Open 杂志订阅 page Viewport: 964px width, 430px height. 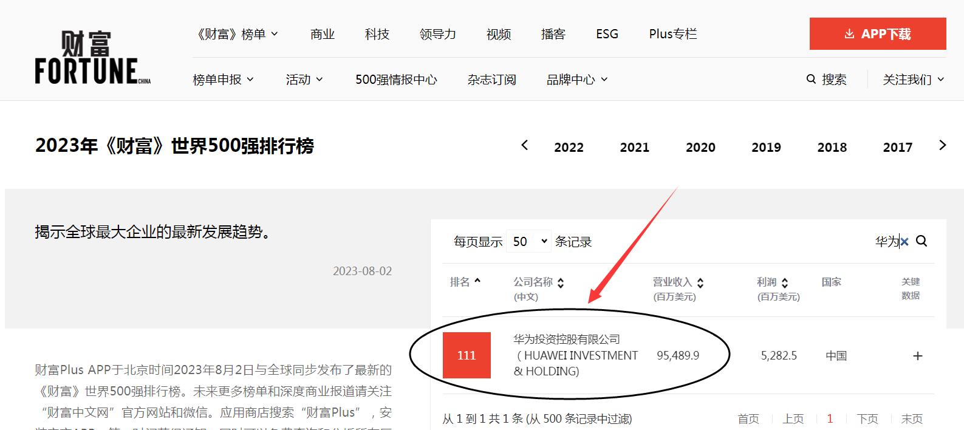pyautogui.click(x=492, y=80)
